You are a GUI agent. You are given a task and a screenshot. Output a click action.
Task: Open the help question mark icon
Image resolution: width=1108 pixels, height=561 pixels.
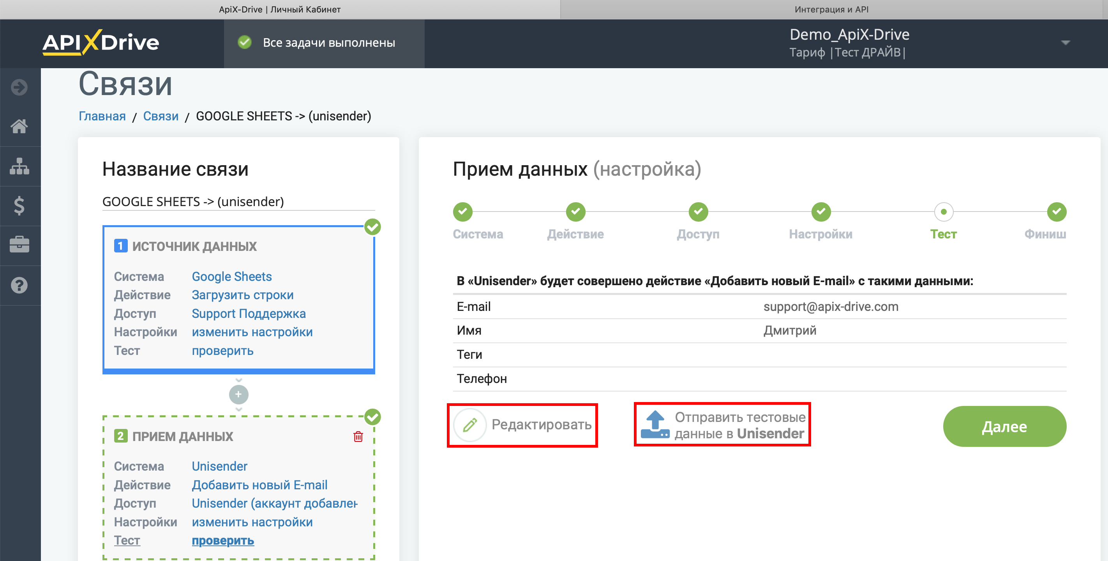[x=19, y=285]
